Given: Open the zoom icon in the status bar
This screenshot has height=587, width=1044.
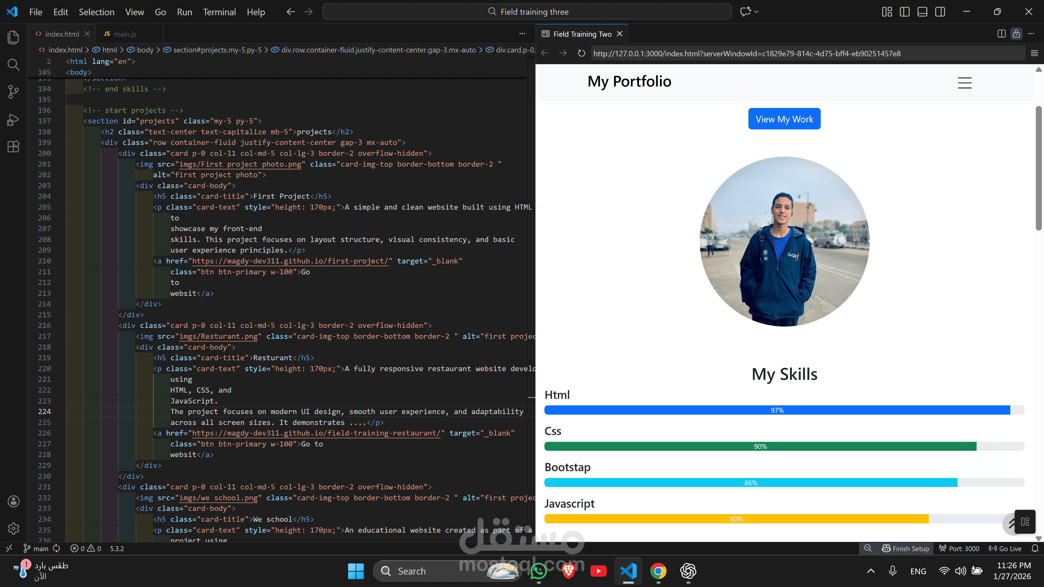Looking at the screenshot, I should [x=868, y=548].
